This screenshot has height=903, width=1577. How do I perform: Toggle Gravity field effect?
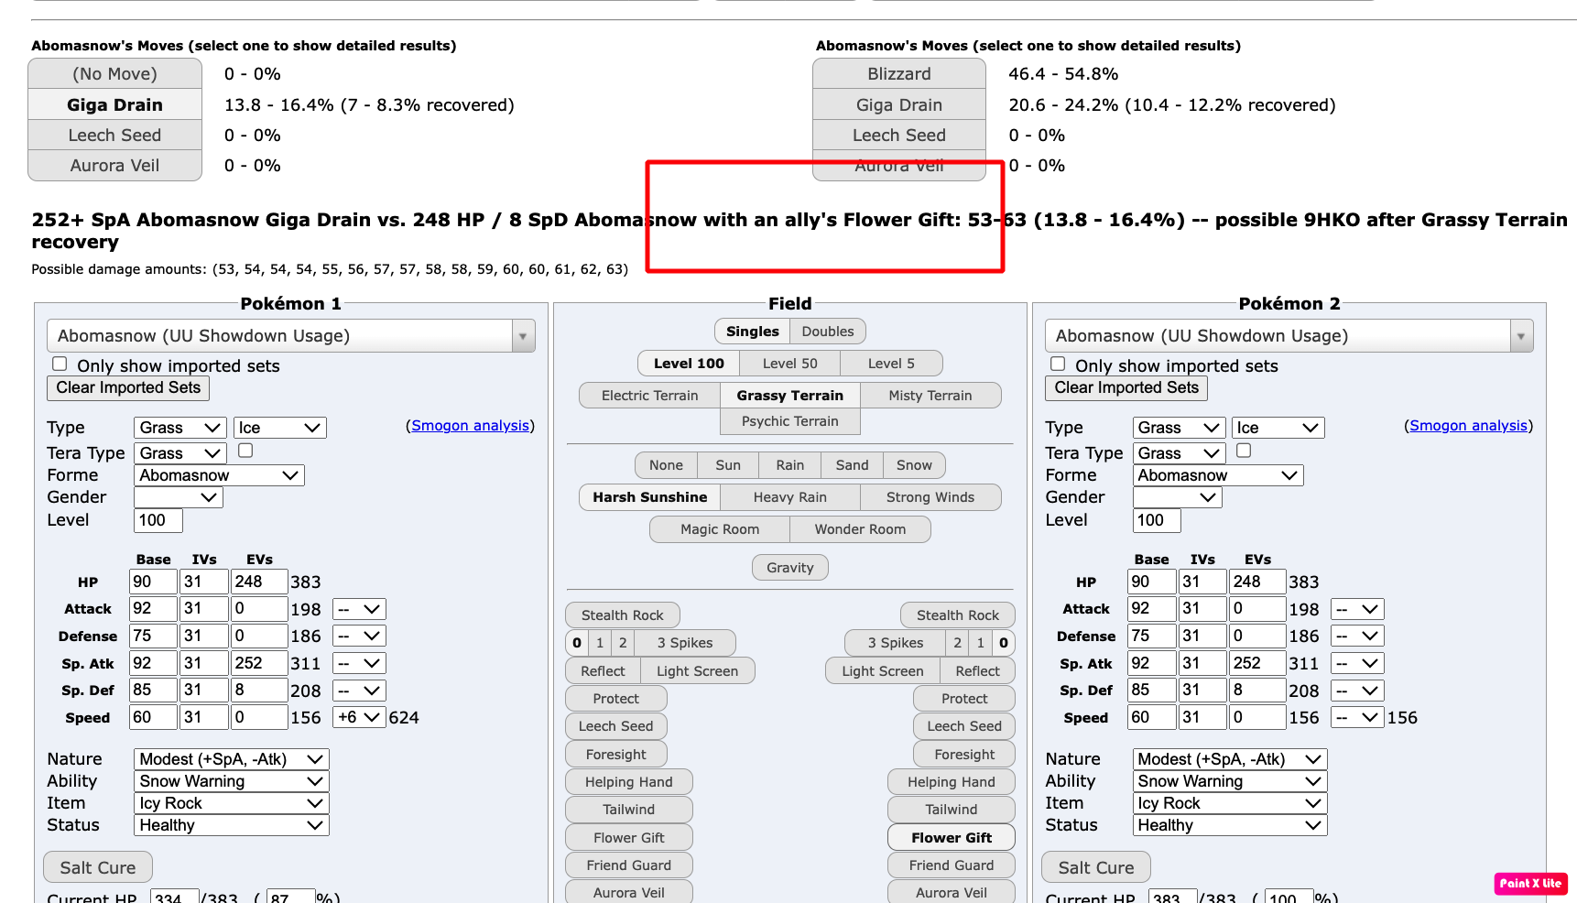[789, 568]
